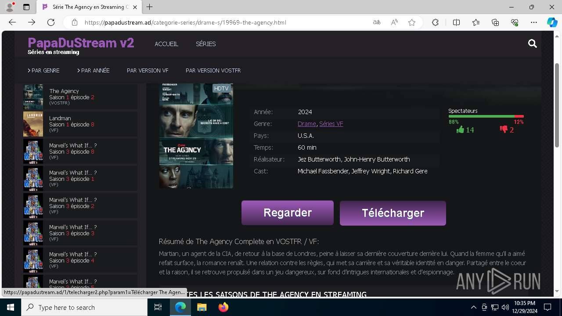Open the notifications center icon
562x316 pixels.
pyautogui.click(x=548, y=307)
